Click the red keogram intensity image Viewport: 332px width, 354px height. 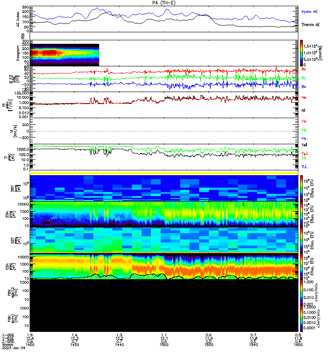(64, 55)
